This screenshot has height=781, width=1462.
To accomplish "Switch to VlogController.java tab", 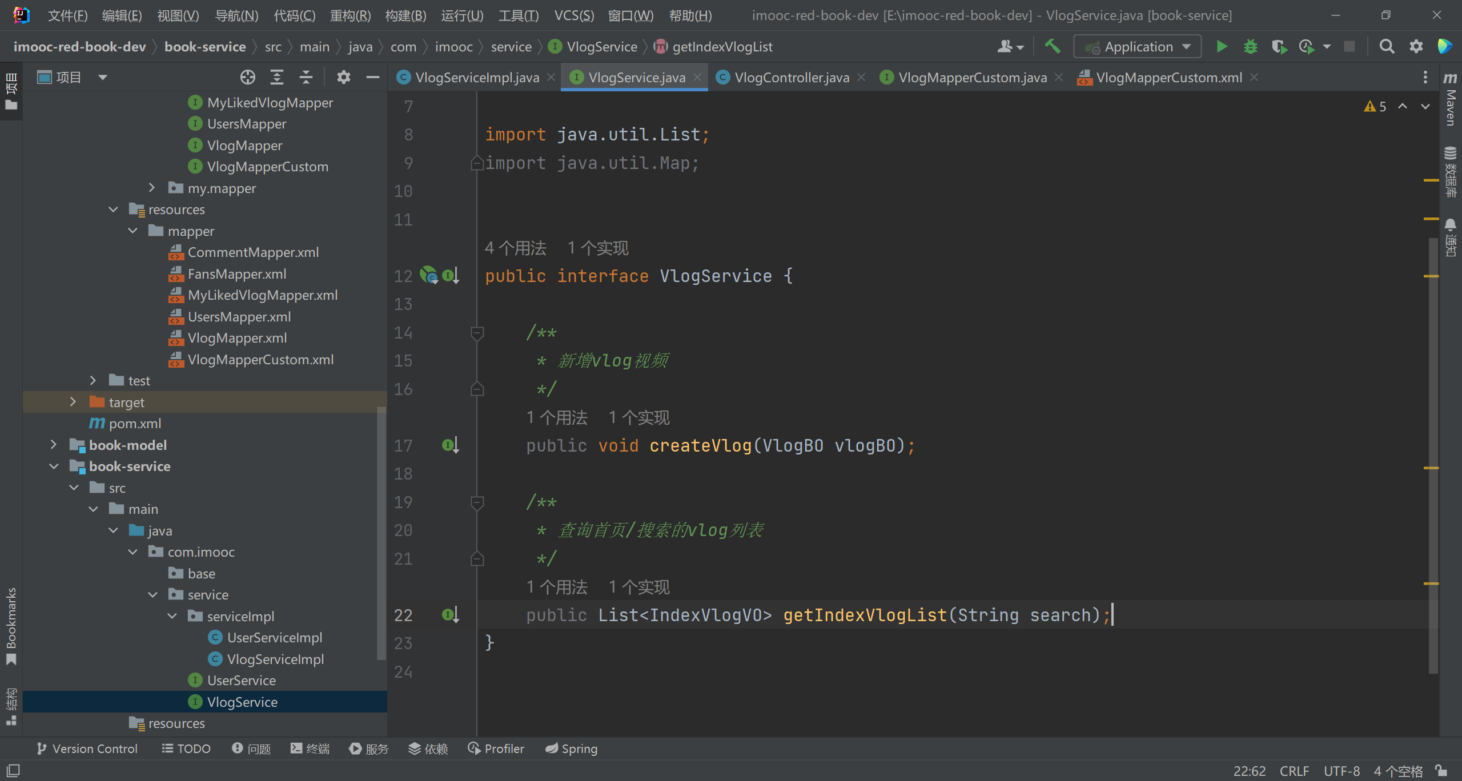I will pos(791,78).
